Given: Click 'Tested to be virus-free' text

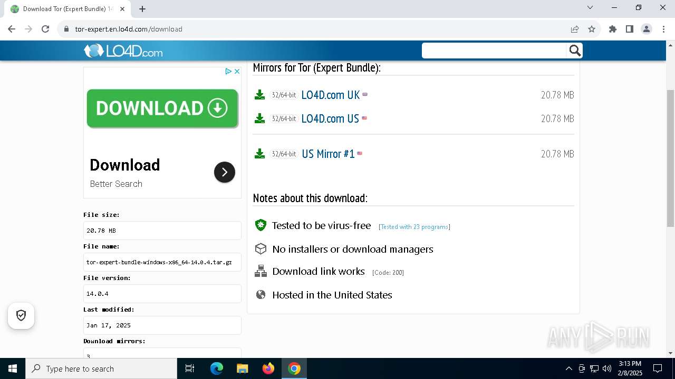Looking at the screenshot, I should [322, 226].
